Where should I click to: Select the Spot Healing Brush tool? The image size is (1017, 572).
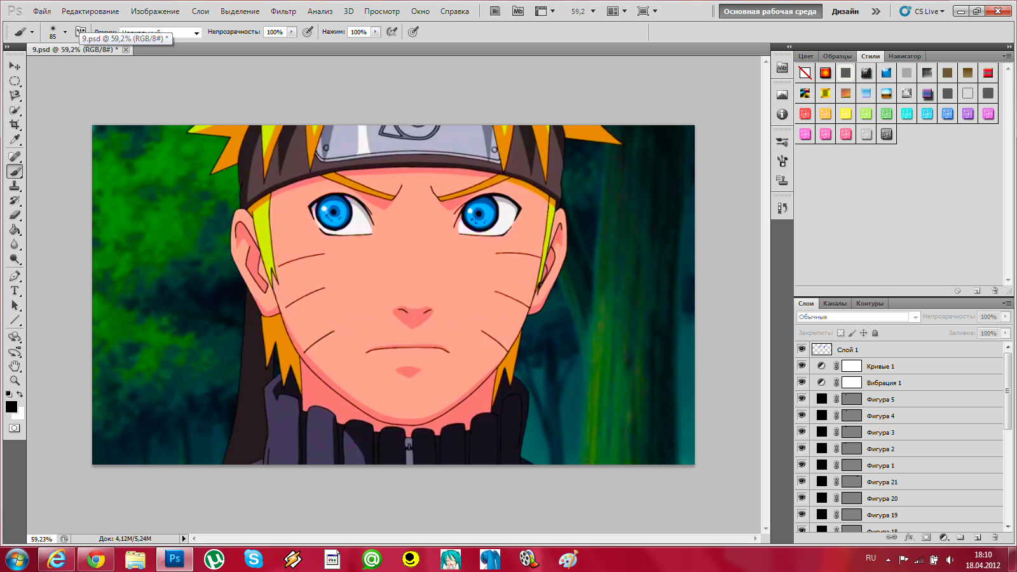coord(15,156)
